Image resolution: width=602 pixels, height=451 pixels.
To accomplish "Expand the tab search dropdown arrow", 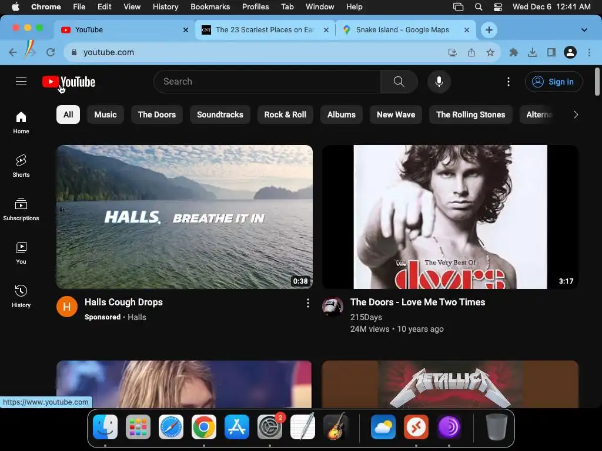I will (x=584, y=30).
